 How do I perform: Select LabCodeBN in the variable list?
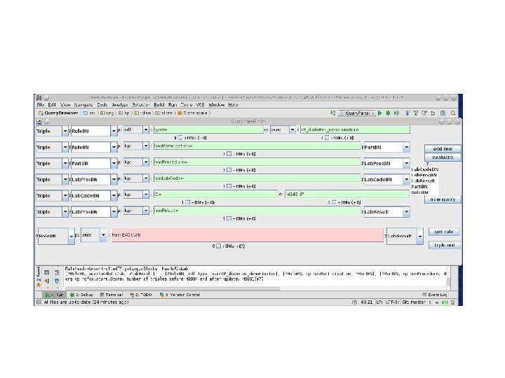tap(425, 169)
